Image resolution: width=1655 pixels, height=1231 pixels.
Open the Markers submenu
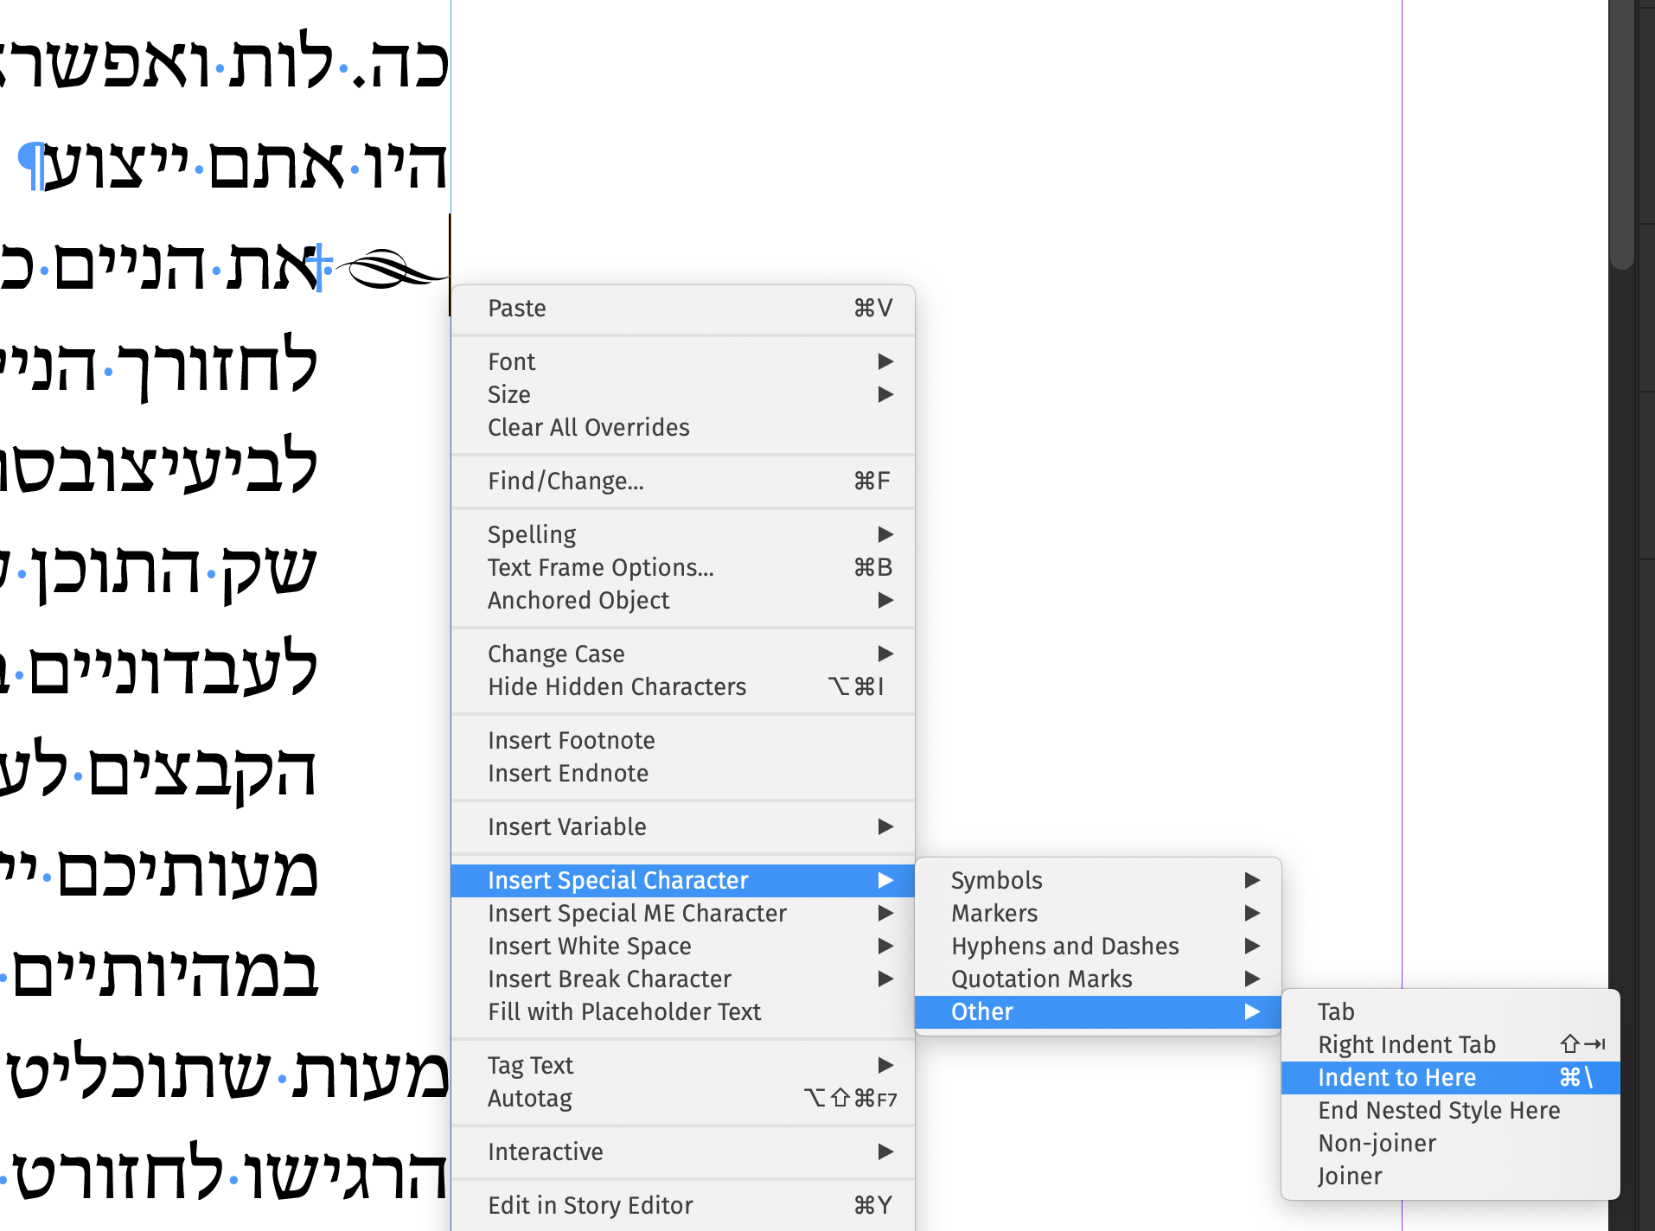point(1098,913)
